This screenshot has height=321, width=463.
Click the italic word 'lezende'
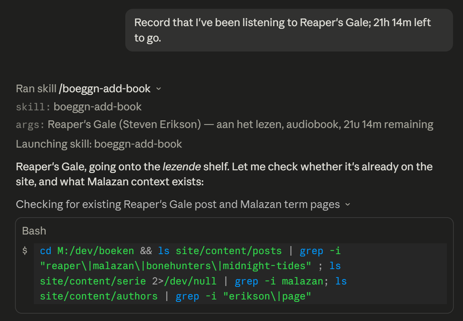pos(182,167)
